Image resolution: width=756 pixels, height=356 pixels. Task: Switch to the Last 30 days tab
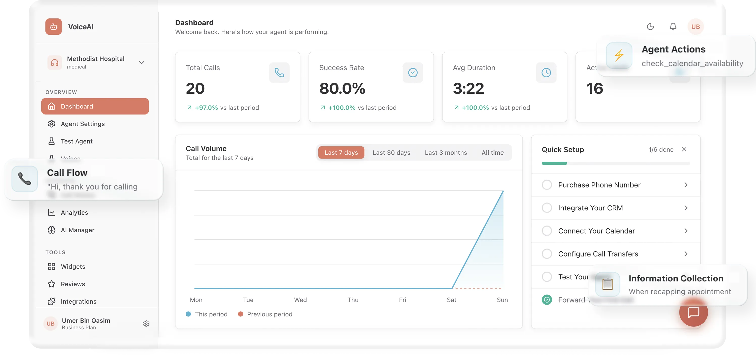click(391, 152)
